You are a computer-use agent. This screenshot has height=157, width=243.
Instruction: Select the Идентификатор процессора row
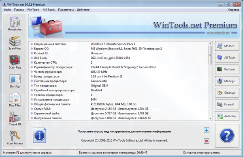[119, 67]
